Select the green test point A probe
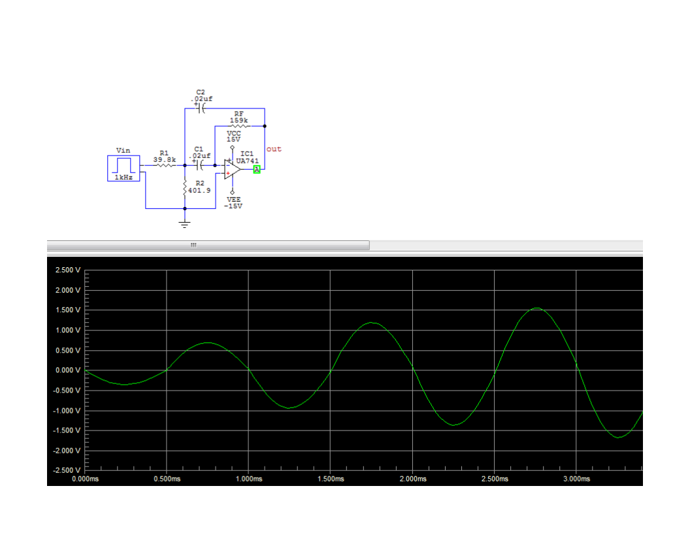690x533 pixels. tap(257, 169)
